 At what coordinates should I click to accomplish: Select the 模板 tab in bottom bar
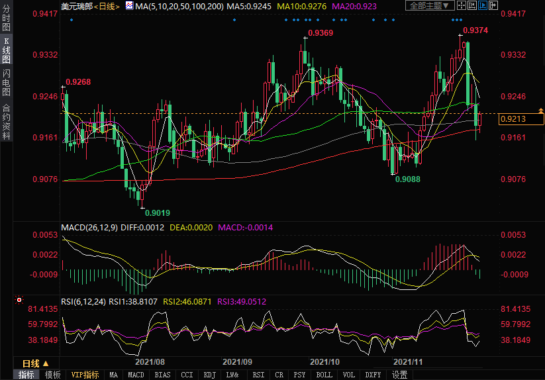coord(52,375)
